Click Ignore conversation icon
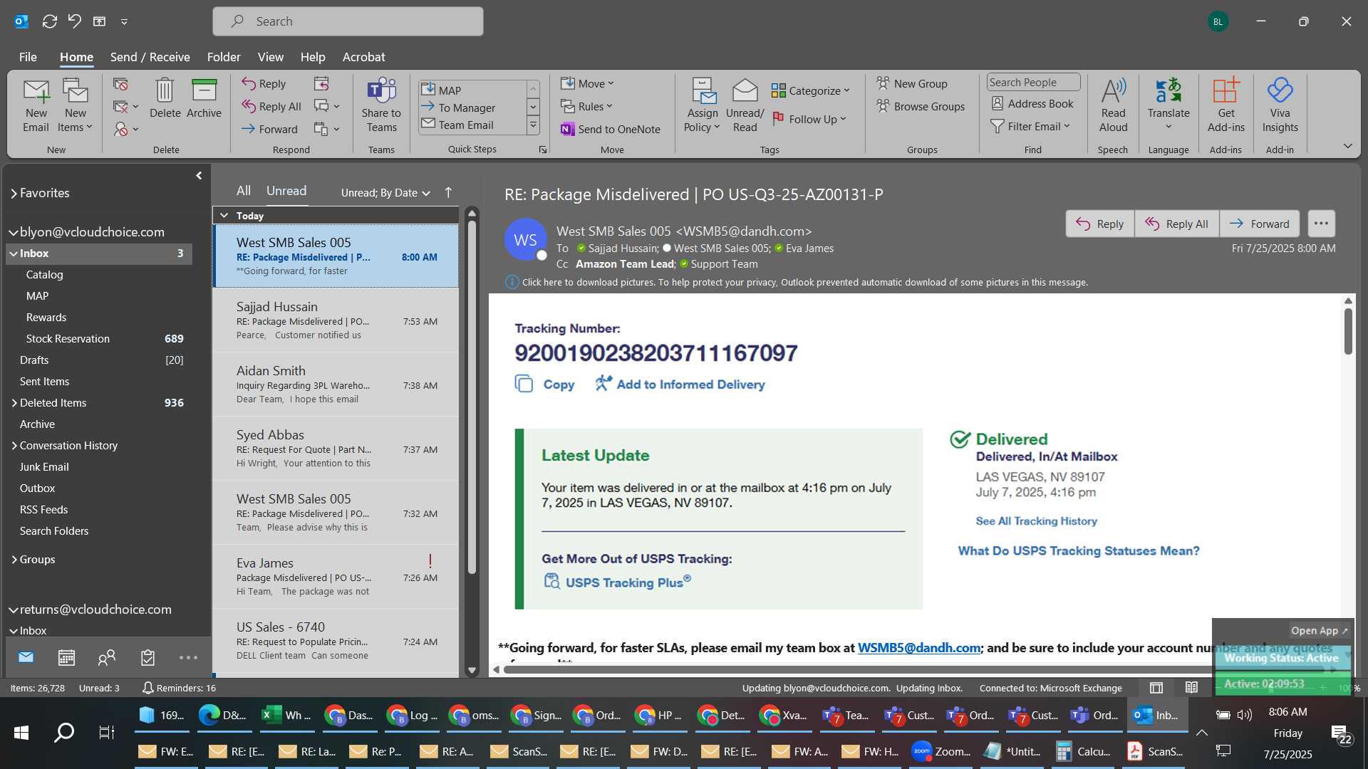This screenshot has height=769, width=1368. point(120,85)
